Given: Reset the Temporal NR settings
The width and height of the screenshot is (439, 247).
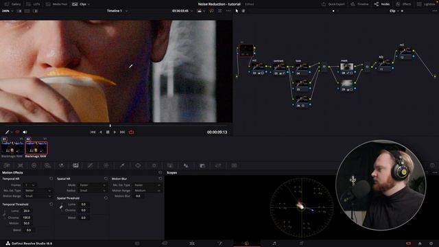Looking at the screenshot, I should (x=51, y=178).
